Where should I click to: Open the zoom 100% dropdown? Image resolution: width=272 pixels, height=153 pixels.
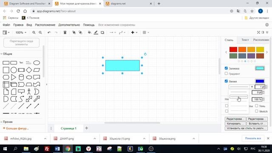pos(21,32)
